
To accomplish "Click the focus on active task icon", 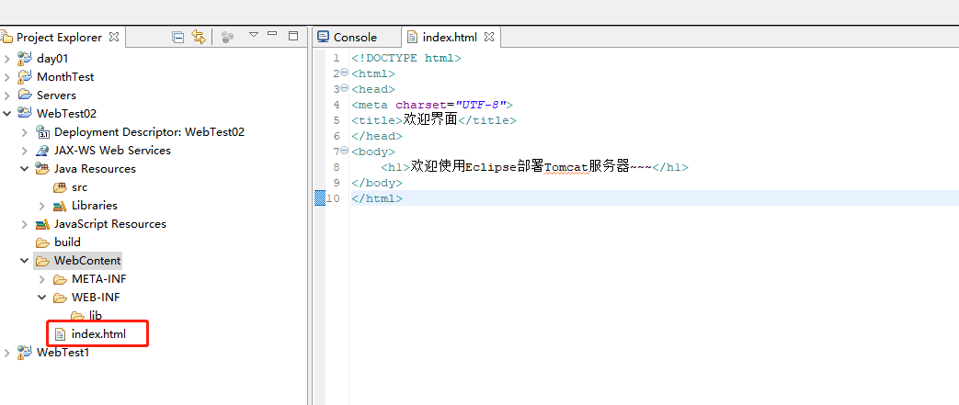I will [x=227, y=38].
